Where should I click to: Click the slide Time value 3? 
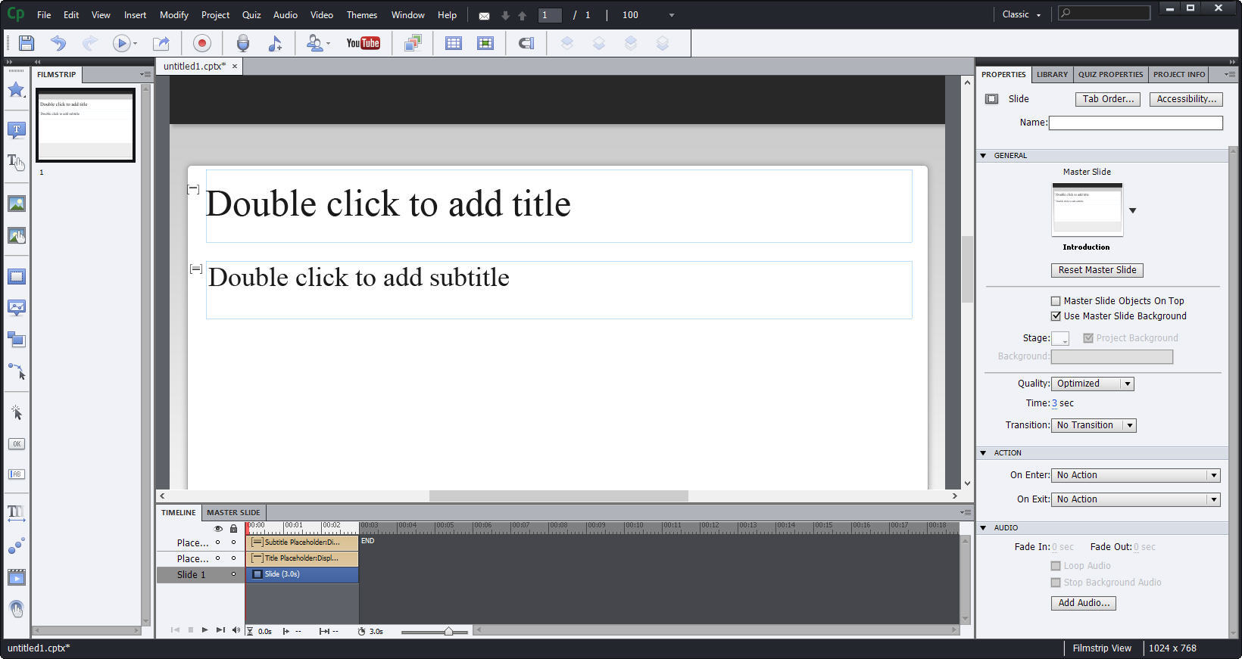point(1054,403)
